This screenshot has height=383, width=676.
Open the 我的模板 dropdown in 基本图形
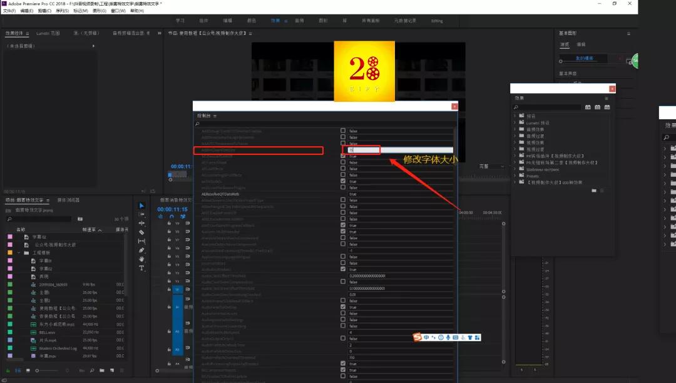(x=584, y=58)
